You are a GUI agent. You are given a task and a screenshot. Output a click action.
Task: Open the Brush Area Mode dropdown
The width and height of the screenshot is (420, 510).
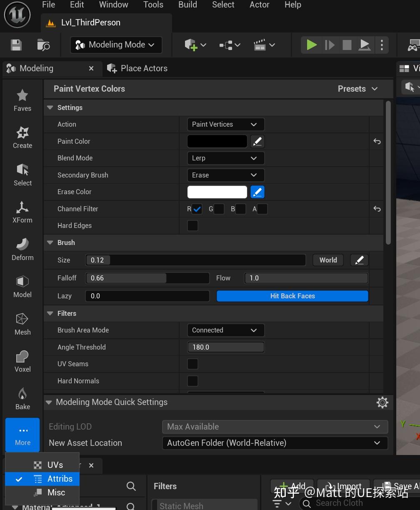[225, 330]
